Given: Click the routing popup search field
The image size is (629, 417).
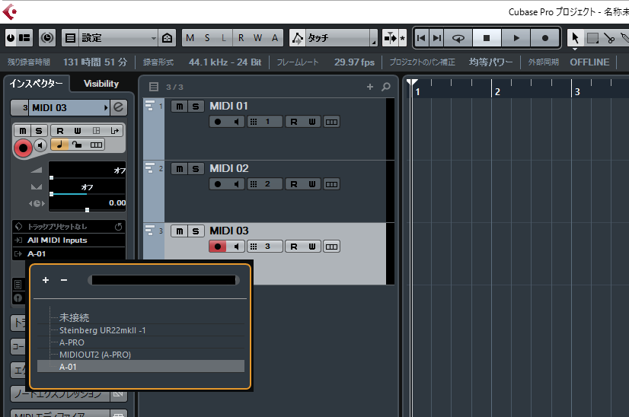Looking at the screenshot, I should 164,280.
